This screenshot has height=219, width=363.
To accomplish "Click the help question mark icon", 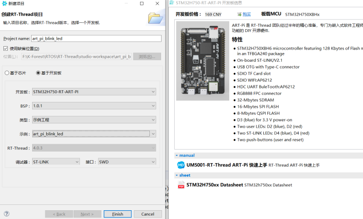I will click(7, 214).
